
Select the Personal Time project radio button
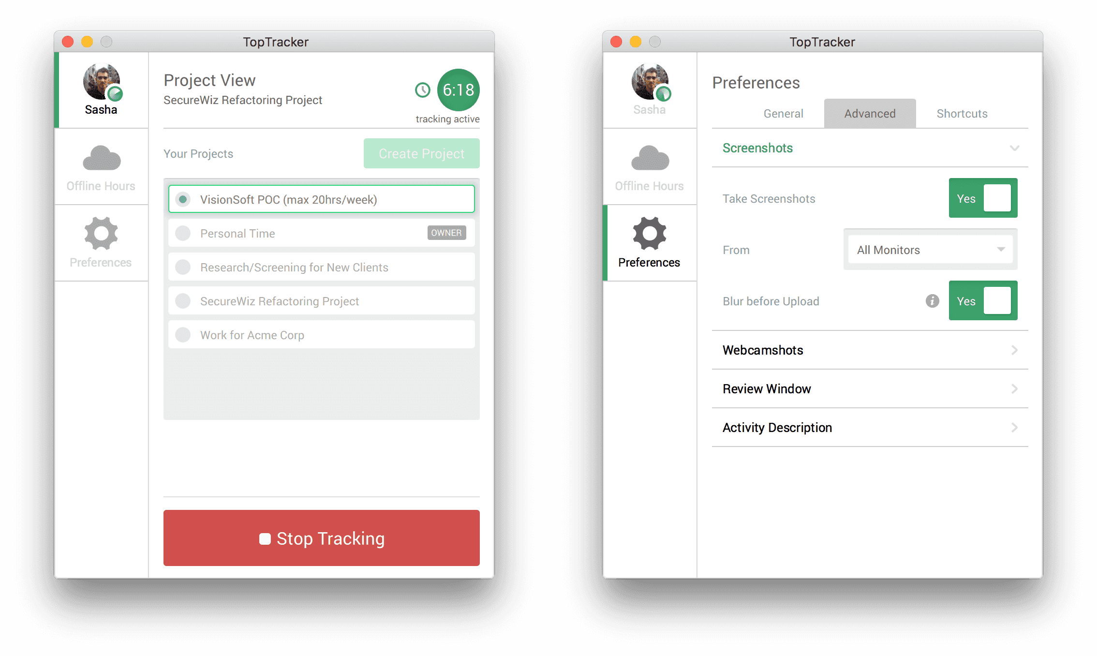point(183,233)
